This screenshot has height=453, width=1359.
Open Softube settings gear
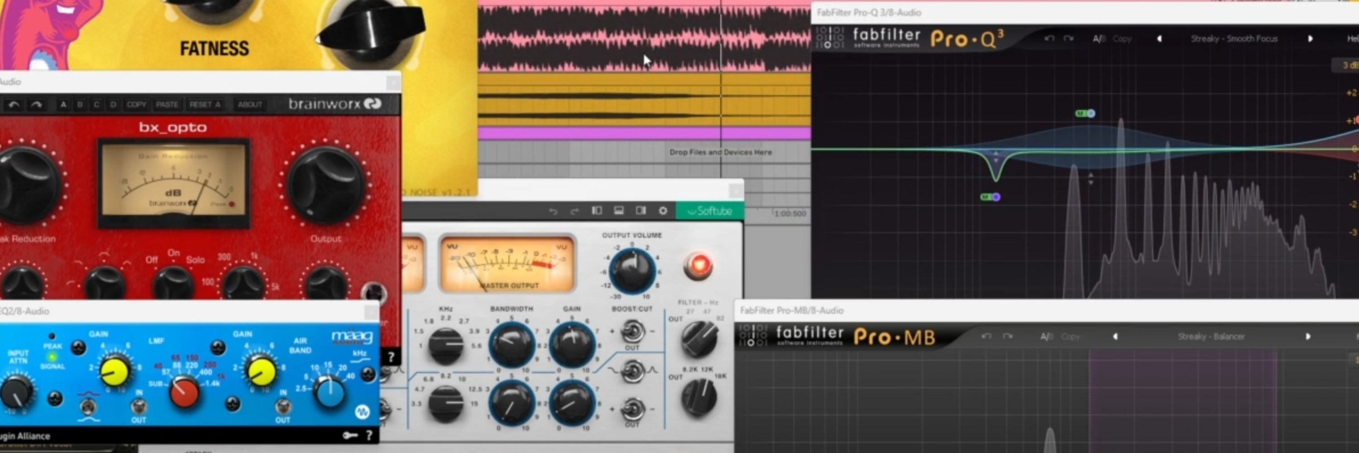pos(663,210)
